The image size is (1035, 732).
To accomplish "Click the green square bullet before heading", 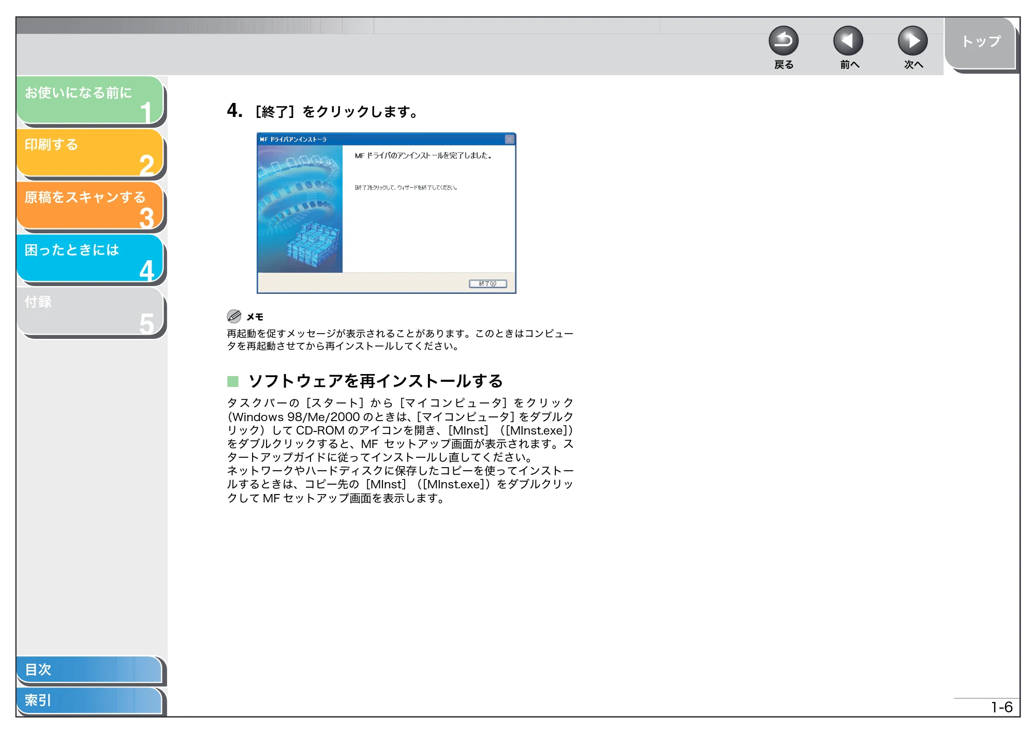I will [233, 382].
